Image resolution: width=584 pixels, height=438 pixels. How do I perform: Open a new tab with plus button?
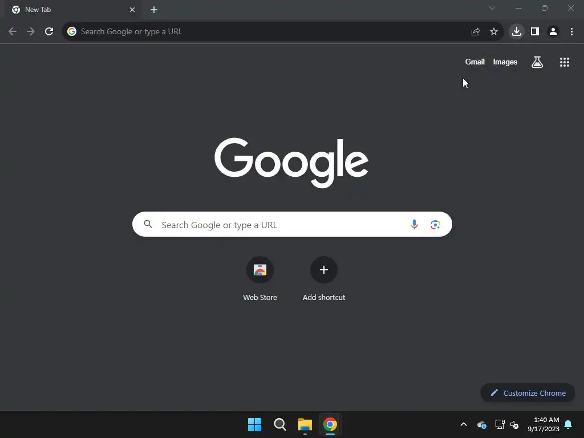pos(154,10)
